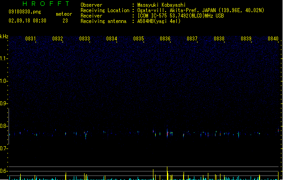Click the 0834 time marker
Viewport: 283px width, 180px height.
112,38
